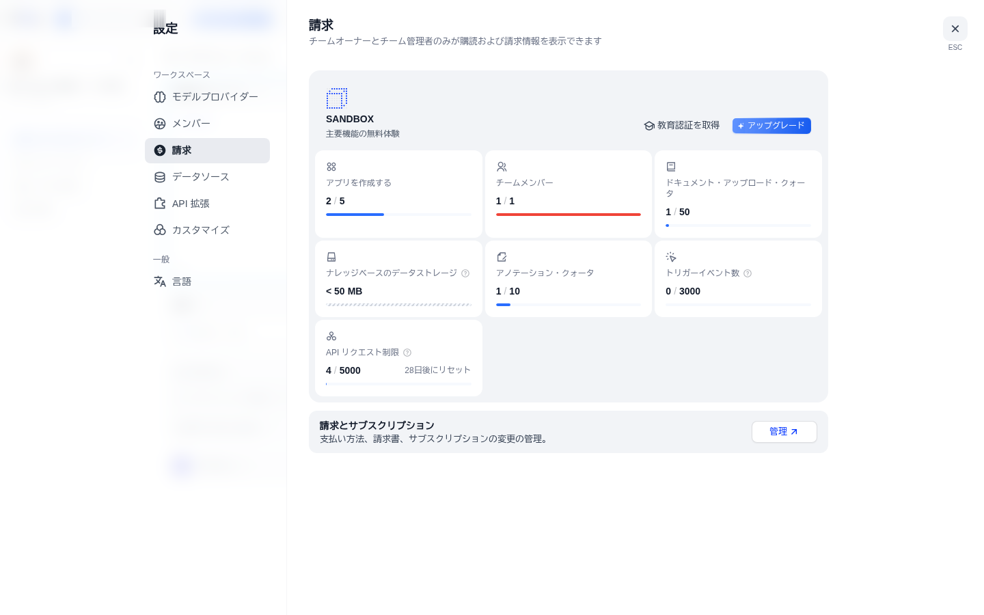Click the 28日後にリセット text
Screen dimensions: 984x615
tap(437, 370)
